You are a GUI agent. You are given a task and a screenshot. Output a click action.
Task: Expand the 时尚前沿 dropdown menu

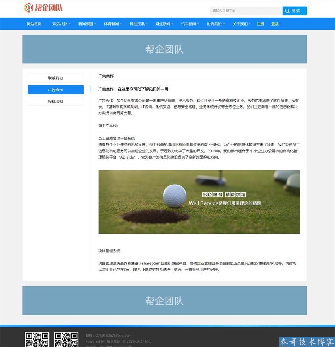[x=216, y=24]
